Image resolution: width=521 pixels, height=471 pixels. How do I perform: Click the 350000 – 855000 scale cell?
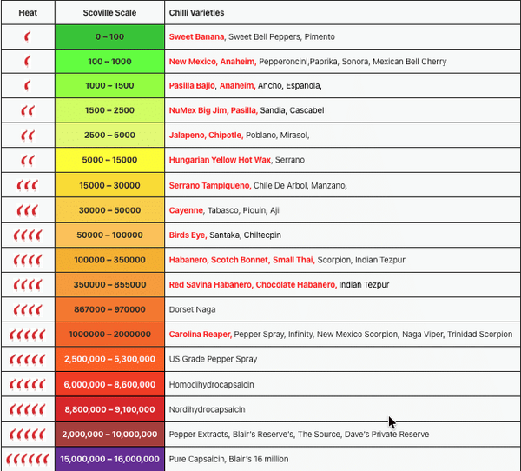click(x=109, y=285)
